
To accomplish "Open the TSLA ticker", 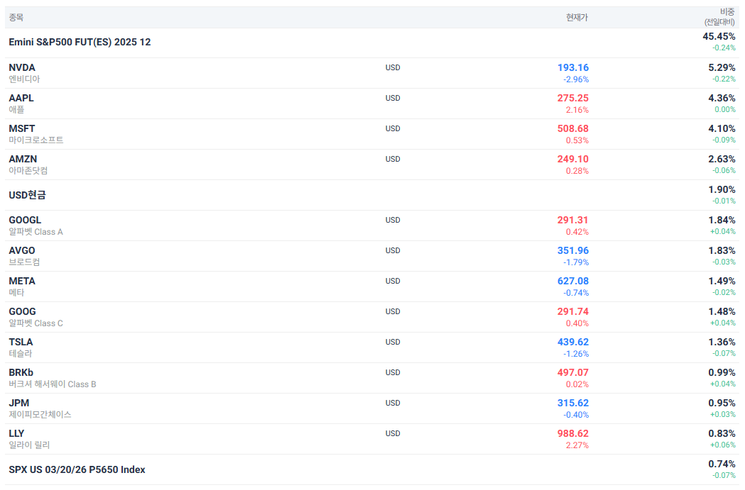I will [21, 342].
